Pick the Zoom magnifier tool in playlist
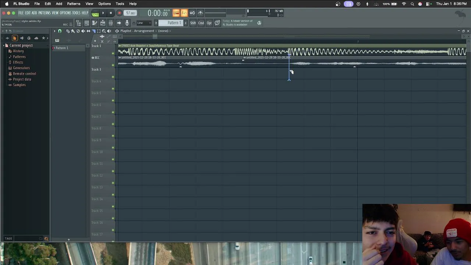471x265 pixels. (x=104, y=31)
